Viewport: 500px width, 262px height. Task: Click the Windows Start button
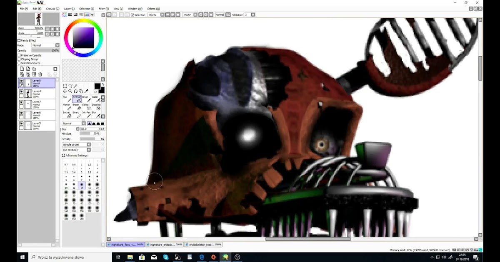(x=22, y=257)
